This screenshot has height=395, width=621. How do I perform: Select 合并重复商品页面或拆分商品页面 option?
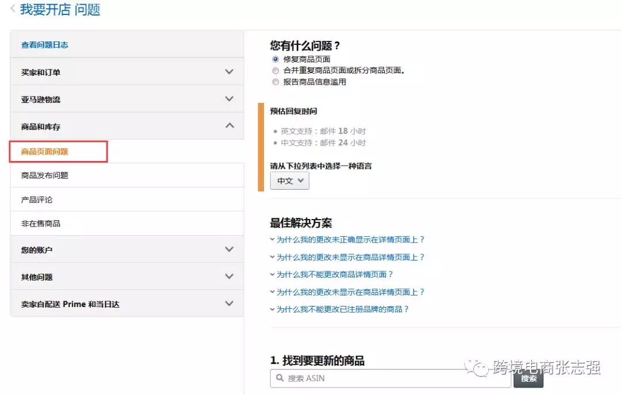pos(275,71)
